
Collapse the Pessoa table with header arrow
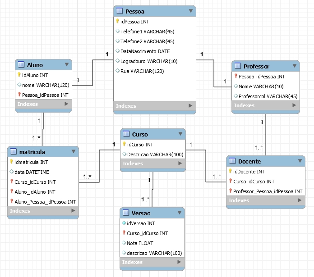[190, 11]
